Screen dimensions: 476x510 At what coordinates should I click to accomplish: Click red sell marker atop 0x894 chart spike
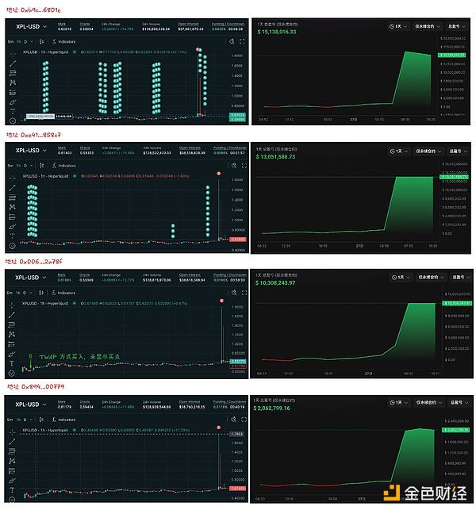coord(218,428)
